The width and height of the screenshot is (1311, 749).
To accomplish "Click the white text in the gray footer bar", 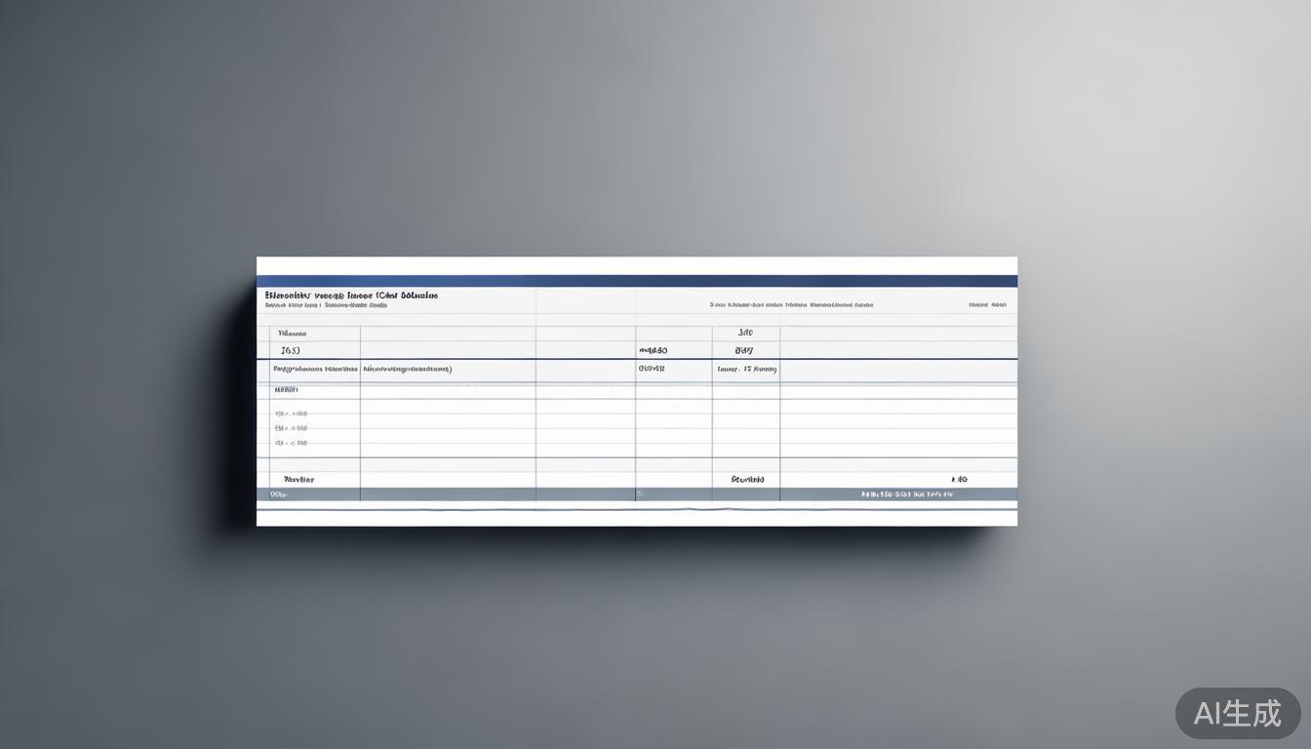I will click(x=906, y=494).
